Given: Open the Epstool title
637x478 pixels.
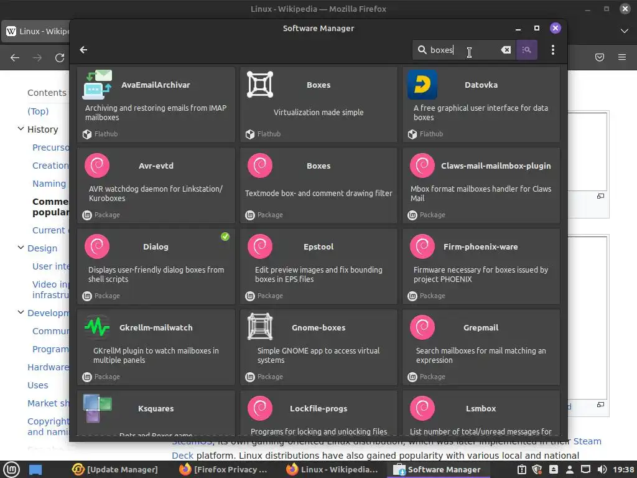Looking at the screenshot, I should click(318, 246).
